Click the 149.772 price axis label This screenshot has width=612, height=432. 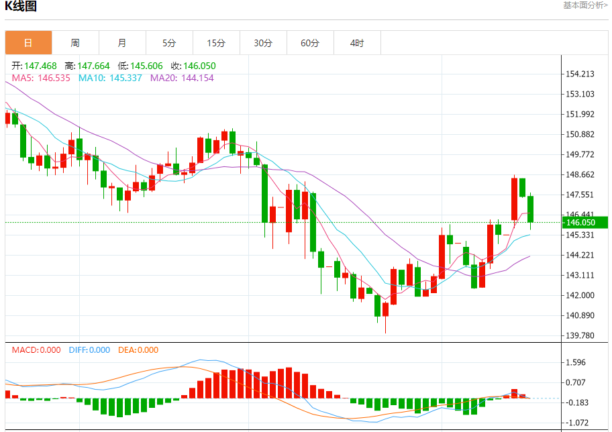[x=580, y=154]
